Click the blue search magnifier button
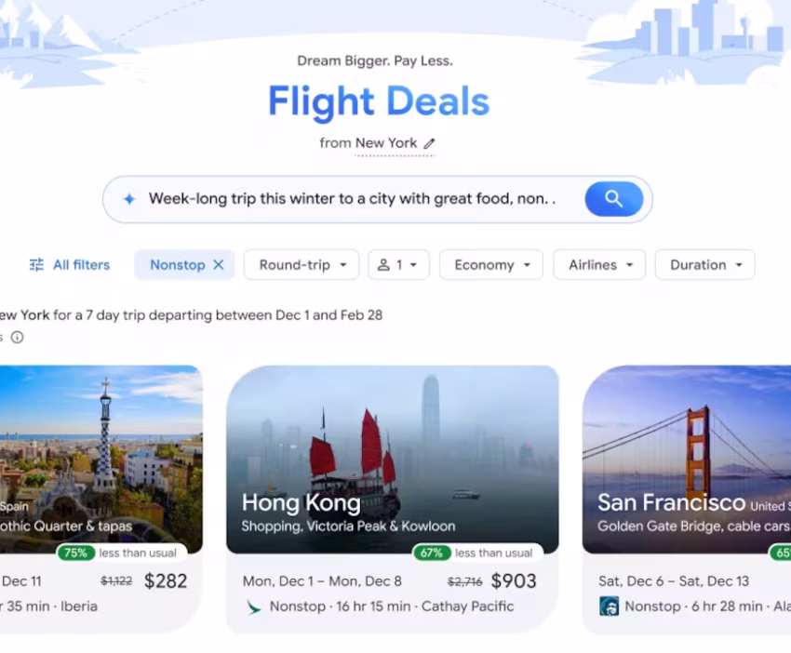791x653 pixels. point(613,199)
